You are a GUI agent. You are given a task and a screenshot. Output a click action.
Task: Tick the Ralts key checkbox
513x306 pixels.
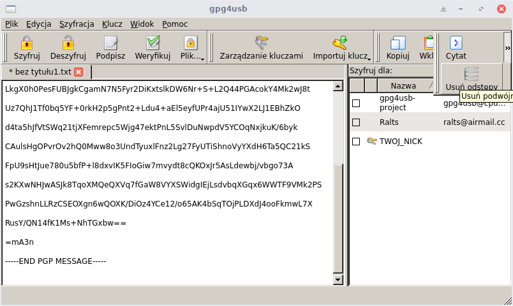tap(356, 122)
